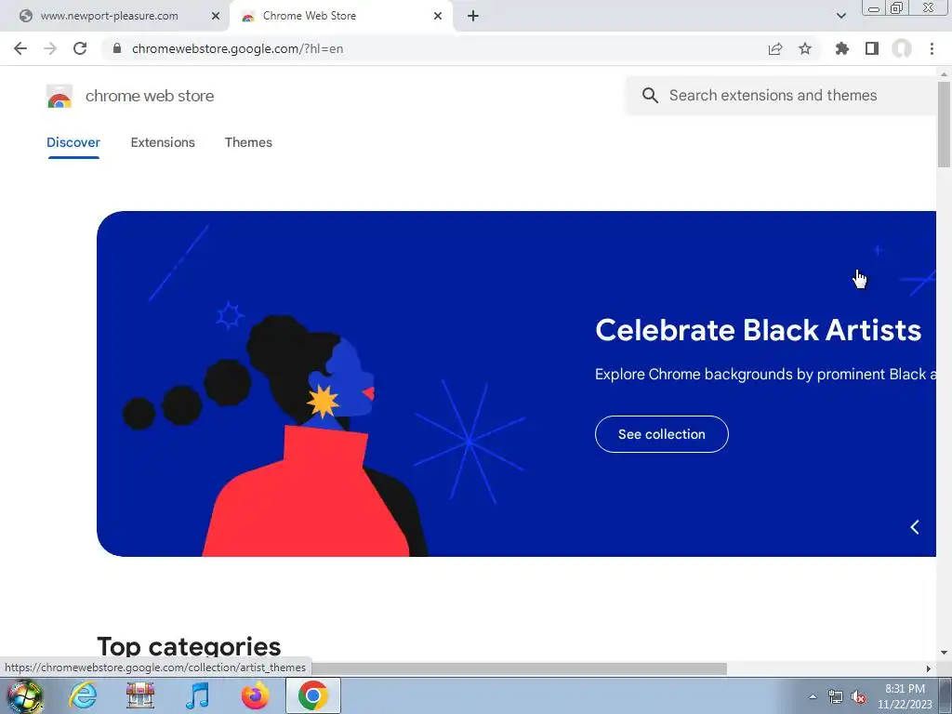Click the See collection button
The image size is (952, 714).
[662, 434]
